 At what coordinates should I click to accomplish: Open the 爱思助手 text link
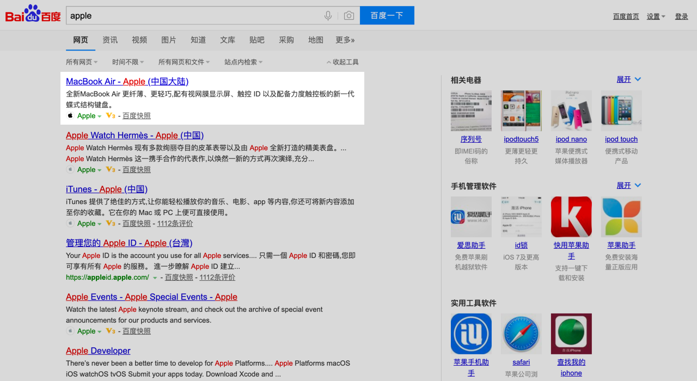click(x=471, y=245)
